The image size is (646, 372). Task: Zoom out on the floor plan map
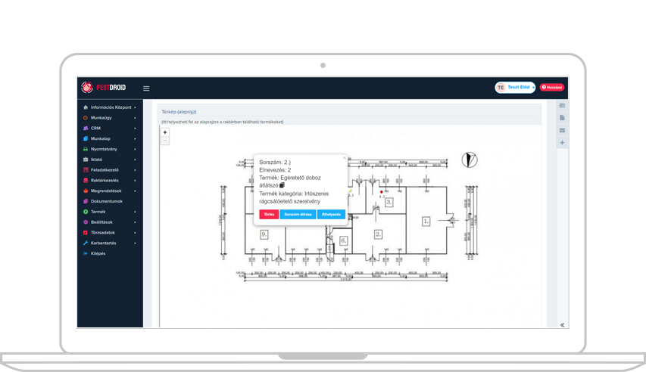[165, 141]
